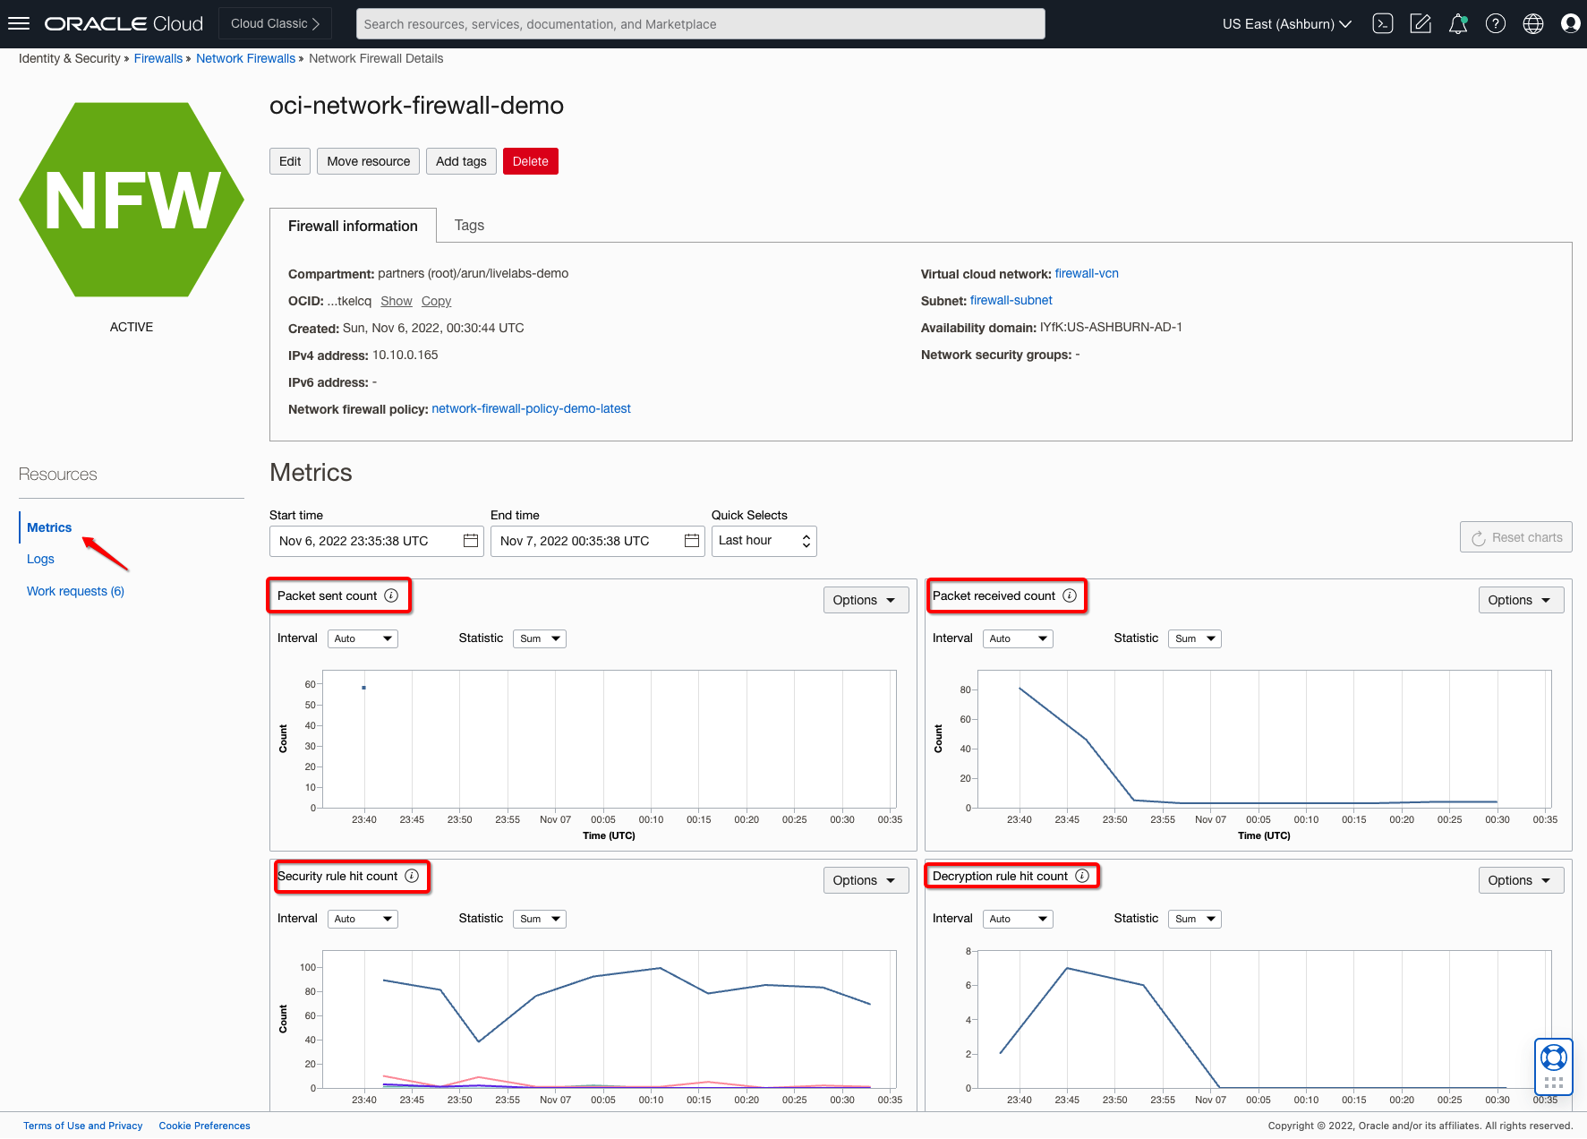Open the help question mark icon
The image size is (1587, 1139).
click(1496, 24)
